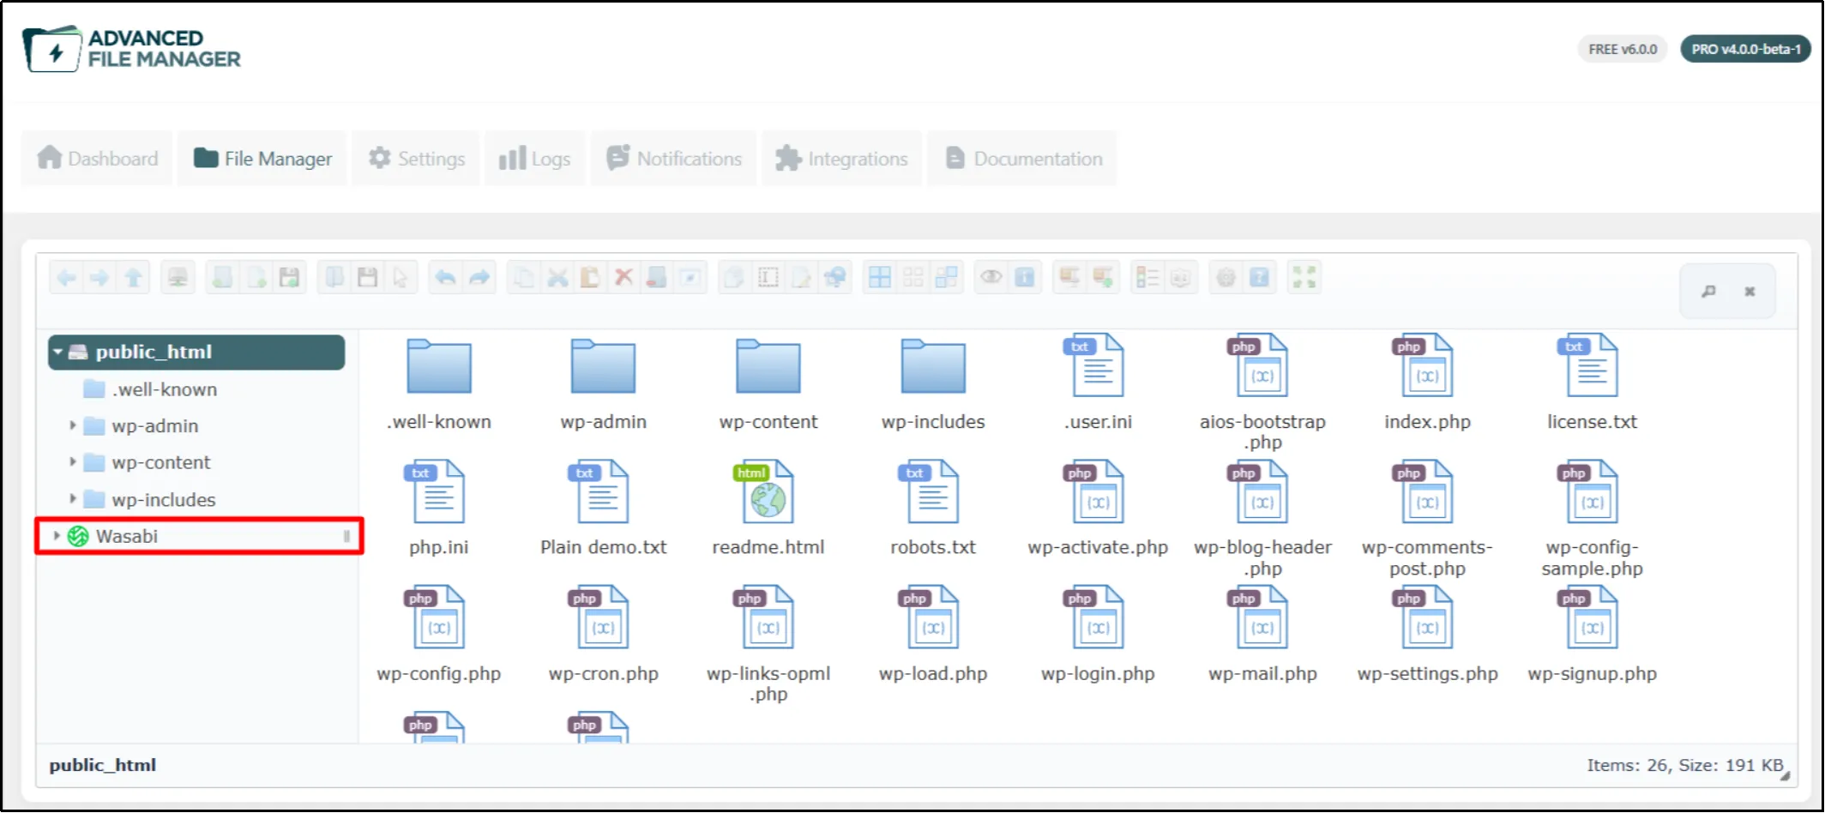Select the wp-includes folder in file grid

(x=933, y=384)
